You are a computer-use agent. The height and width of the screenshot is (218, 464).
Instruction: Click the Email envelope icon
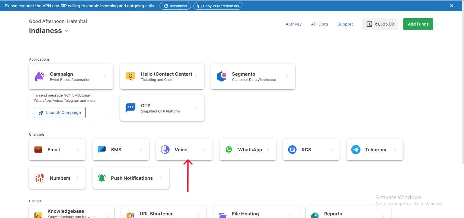pyautogui.click(x=38, y=150)
